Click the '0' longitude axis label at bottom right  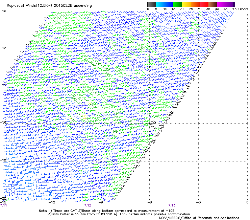click(247, 202)
